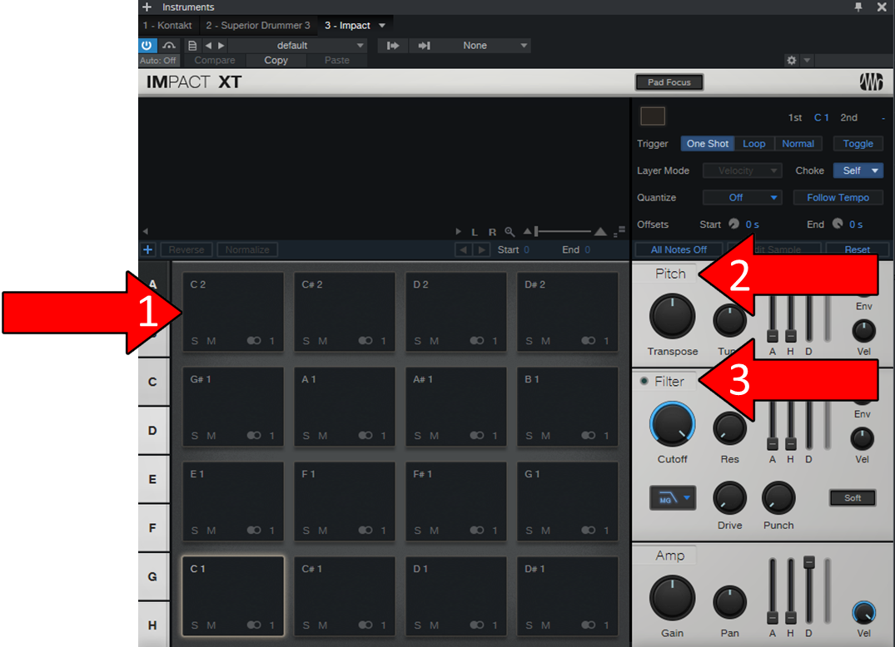
Task: Toggle Follow Tempo
Action: pos(838,197)
